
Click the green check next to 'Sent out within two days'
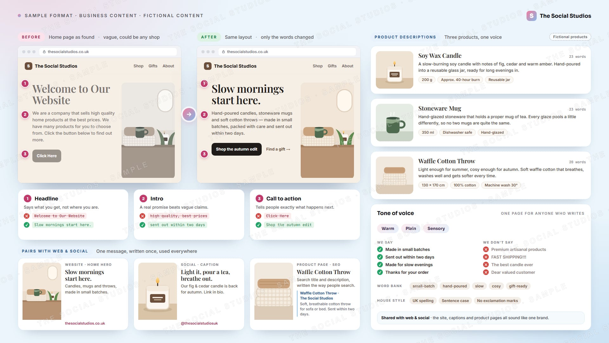(380, 257)
